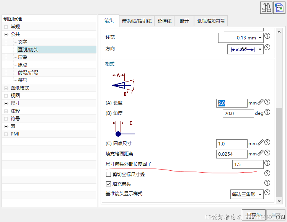287x222 pixels.
Task: Open help for (C) 圆点尺寸
Action: click(x=267, y=142)
